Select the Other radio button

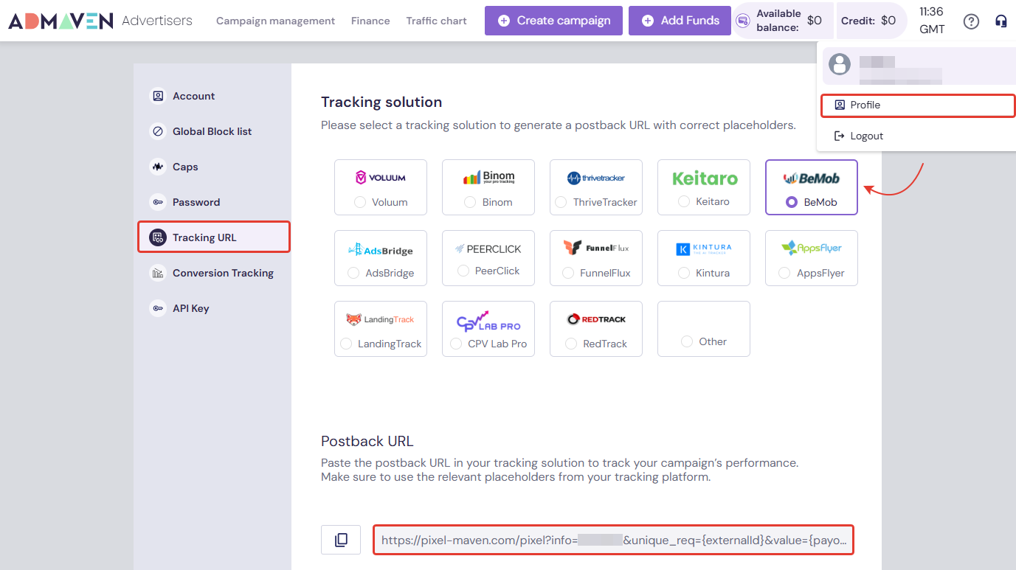click(687, 341)
